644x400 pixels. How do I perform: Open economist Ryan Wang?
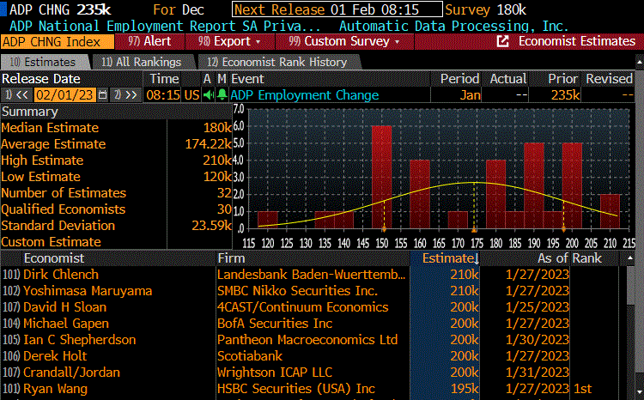(55, 389)
